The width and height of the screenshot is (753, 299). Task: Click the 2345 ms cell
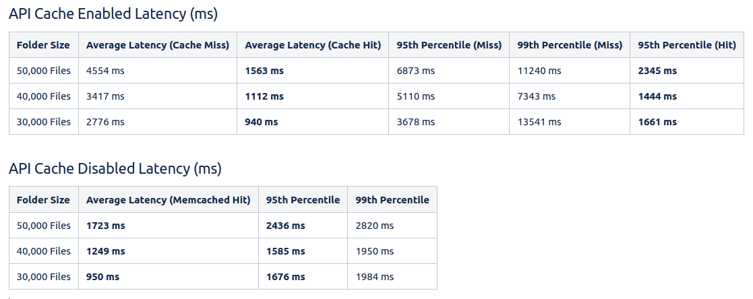657,71
